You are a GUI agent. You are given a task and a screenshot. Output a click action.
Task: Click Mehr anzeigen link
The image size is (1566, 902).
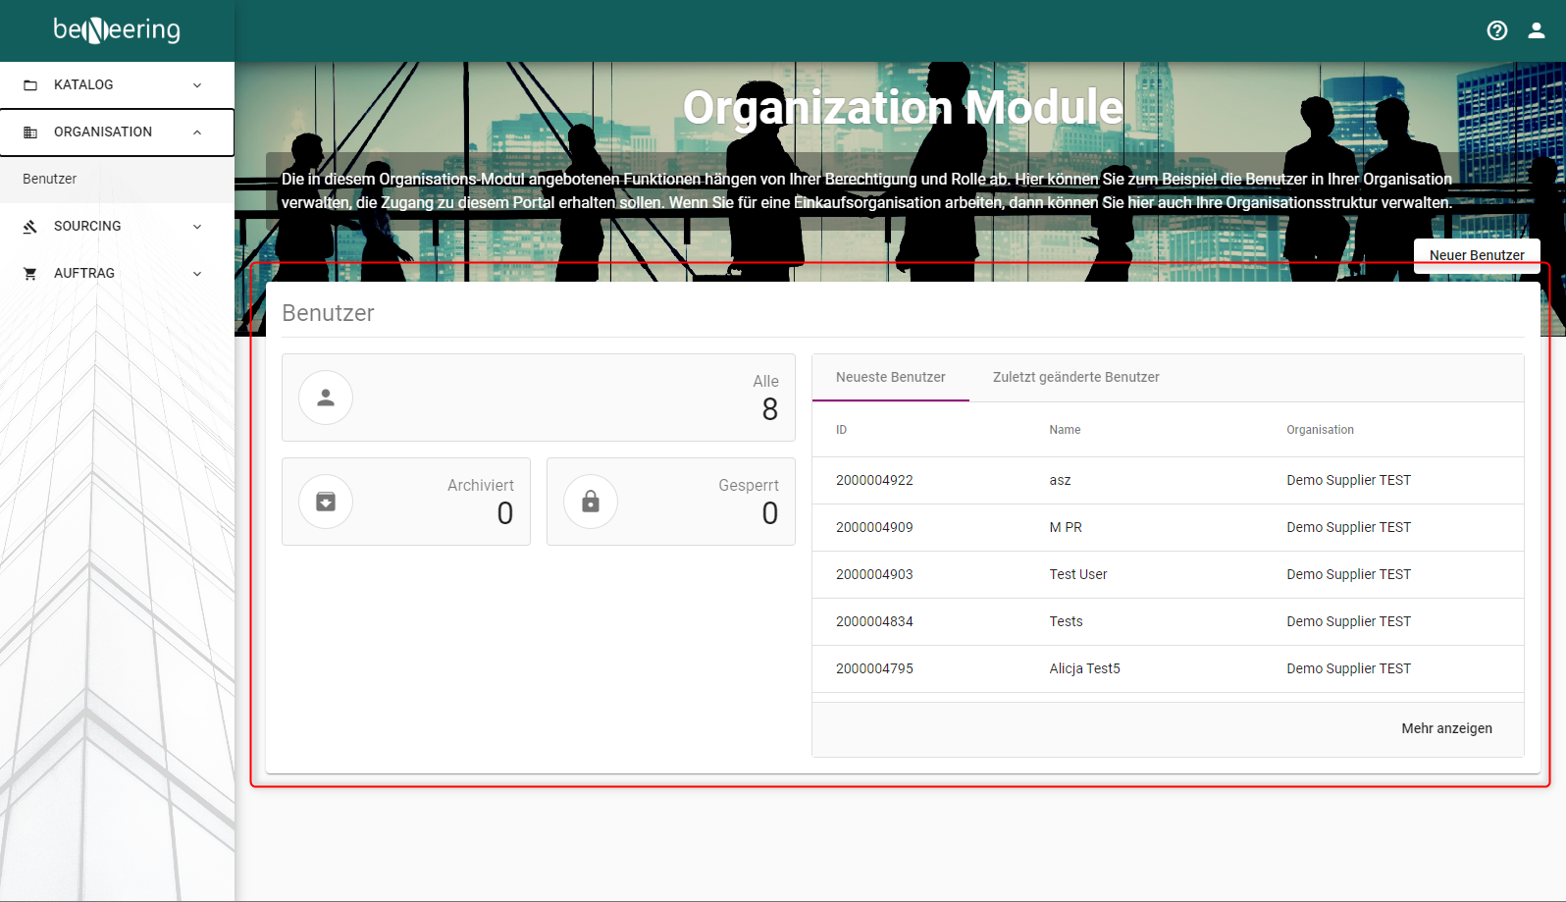click(1446, 728)
